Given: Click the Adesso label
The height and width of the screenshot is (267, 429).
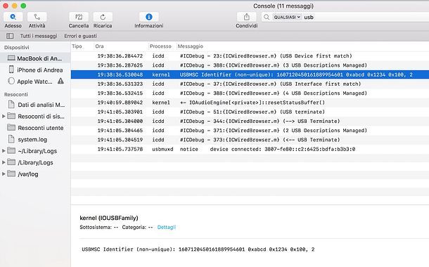Looking at the screenshot, I should click(x=13, y=26).
